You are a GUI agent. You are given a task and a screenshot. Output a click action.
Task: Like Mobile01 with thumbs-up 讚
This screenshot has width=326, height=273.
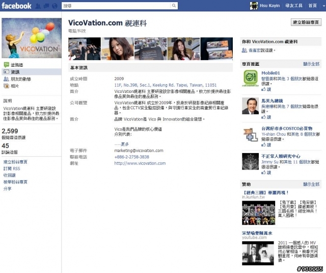click(x=266, y=89)
